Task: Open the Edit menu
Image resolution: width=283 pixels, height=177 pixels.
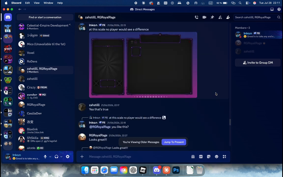Action: pos(27,3)
